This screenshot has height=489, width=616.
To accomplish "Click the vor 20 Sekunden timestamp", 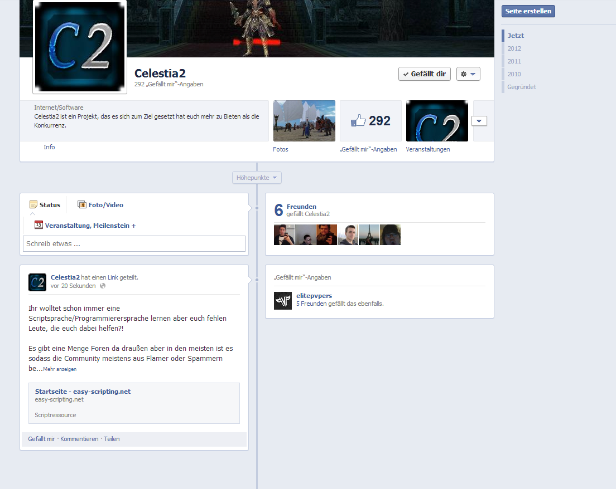I will click(x=73, y=286).
